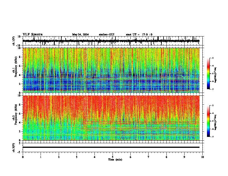Image resolution: width=228 pixels, height=176 pixels.
Task: Click the "5" minute tick label
Action: click(113, 157)
